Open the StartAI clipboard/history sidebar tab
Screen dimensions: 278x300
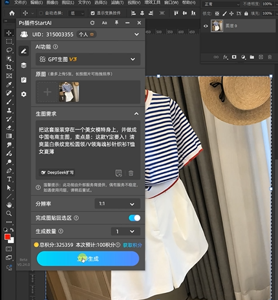[24, 80]
